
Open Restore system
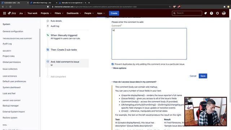click(10, 118)
